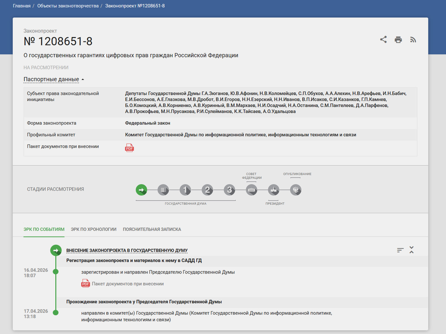Open the Пояснительная записка tab

coord(152,229)
